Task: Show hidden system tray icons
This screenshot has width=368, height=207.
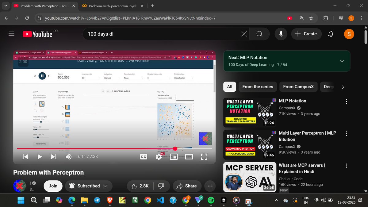Action: [276, 200]
